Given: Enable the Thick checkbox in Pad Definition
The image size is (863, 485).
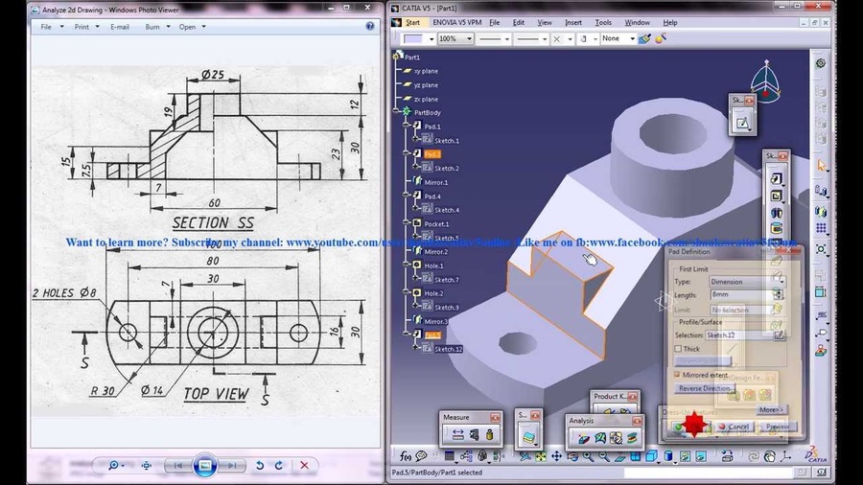Looking at the screenshot, I should point(679,349).
